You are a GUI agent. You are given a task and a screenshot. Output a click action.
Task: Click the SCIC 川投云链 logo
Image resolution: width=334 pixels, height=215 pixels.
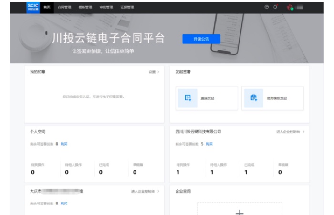33,8
